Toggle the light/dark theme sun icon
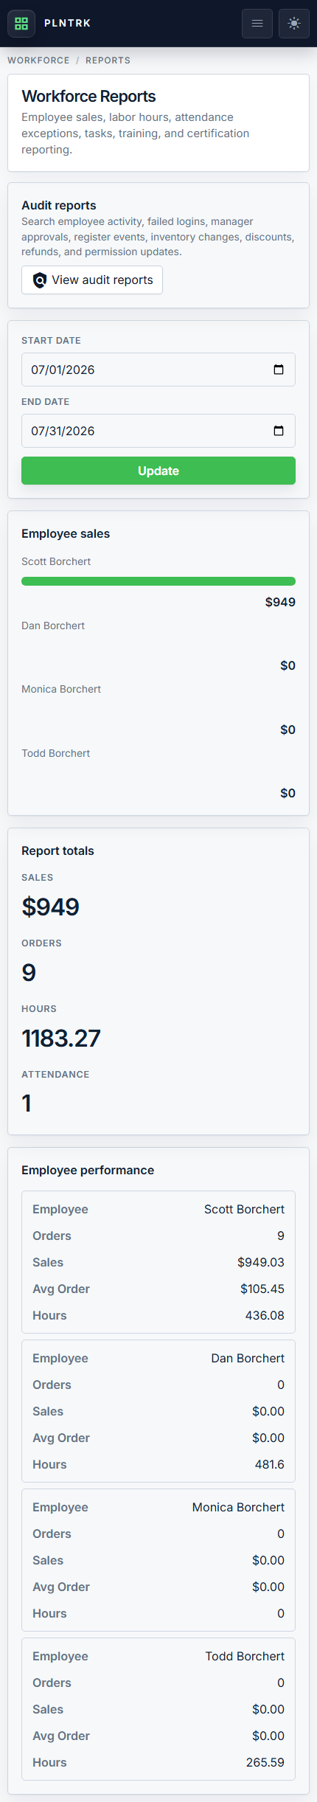317x1802 pixels. [x=294, y=24]
